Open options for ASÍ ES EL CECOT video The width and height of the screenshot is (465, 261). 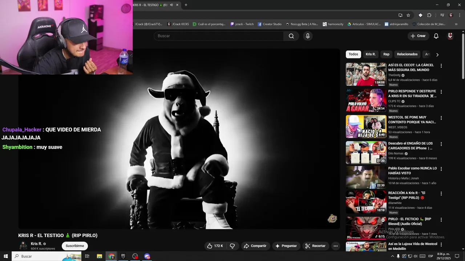(441, 66)
